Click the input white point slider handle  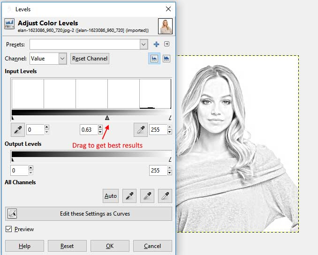tap(170, 118)
